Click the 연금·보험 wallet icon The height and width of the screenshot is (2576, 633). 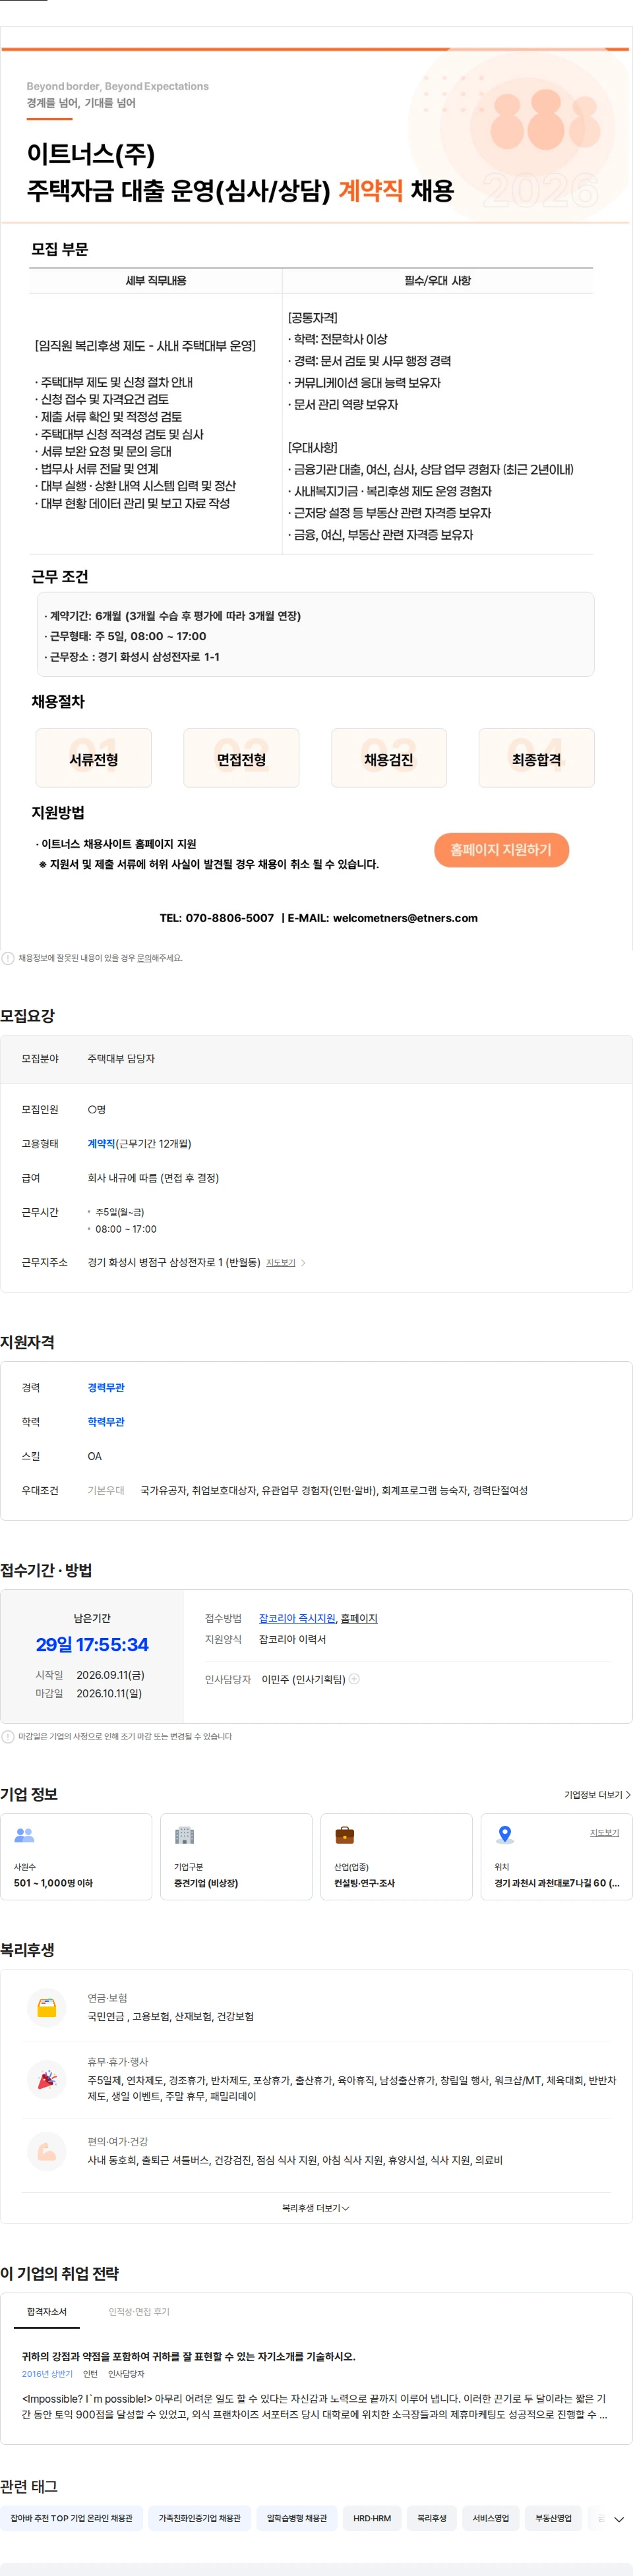47,2007
